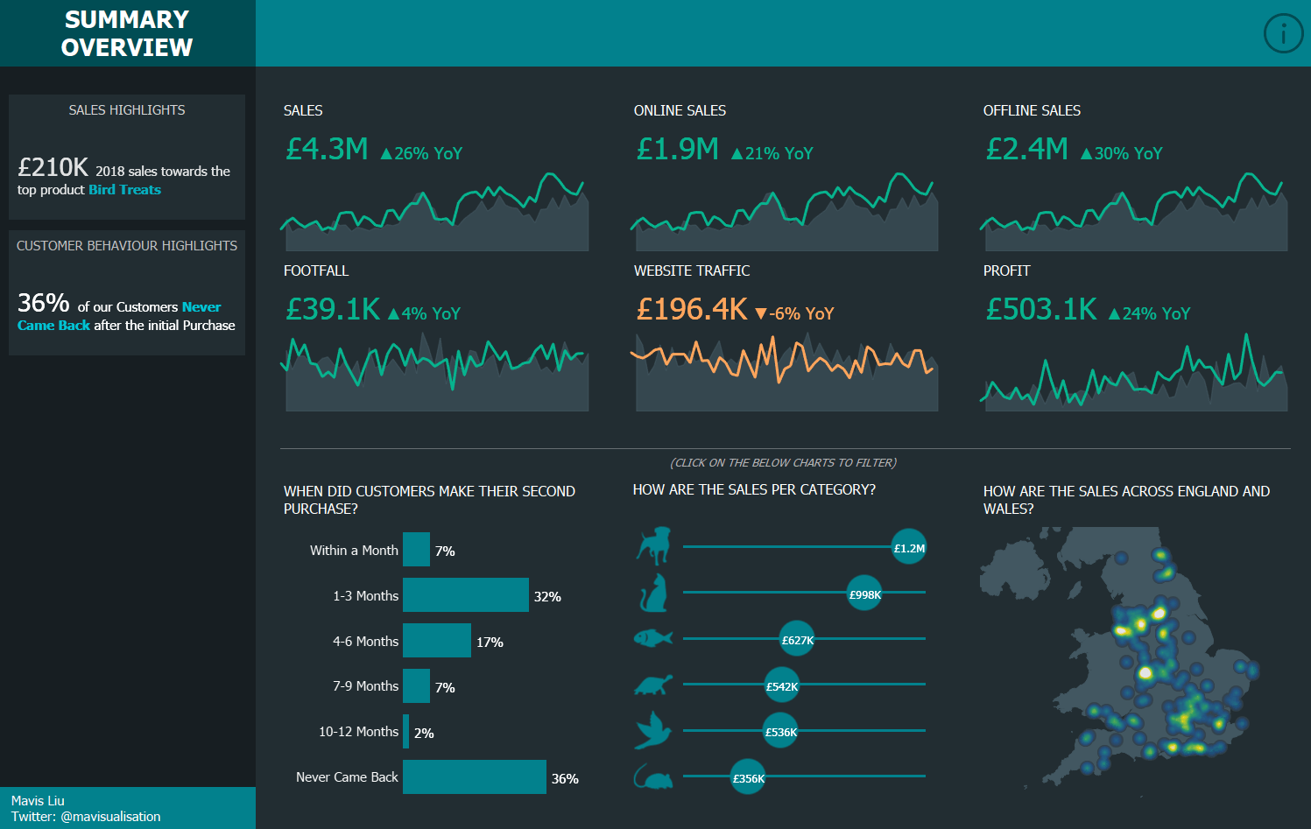Click the Bird Treats highlighted text
The width and height of the screenshot is (1311, 829).
coord(124,189)
